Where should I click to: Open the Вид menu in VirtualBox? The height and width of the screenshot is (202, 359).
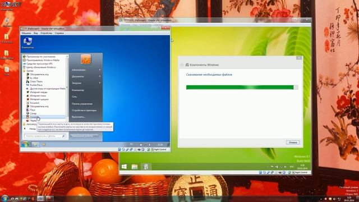coord(36,33)
